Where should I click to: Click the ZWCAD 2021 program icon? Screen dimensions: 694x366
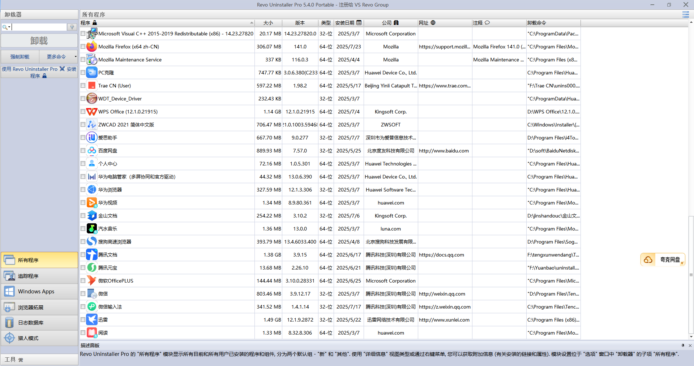(x=92, y=125)
